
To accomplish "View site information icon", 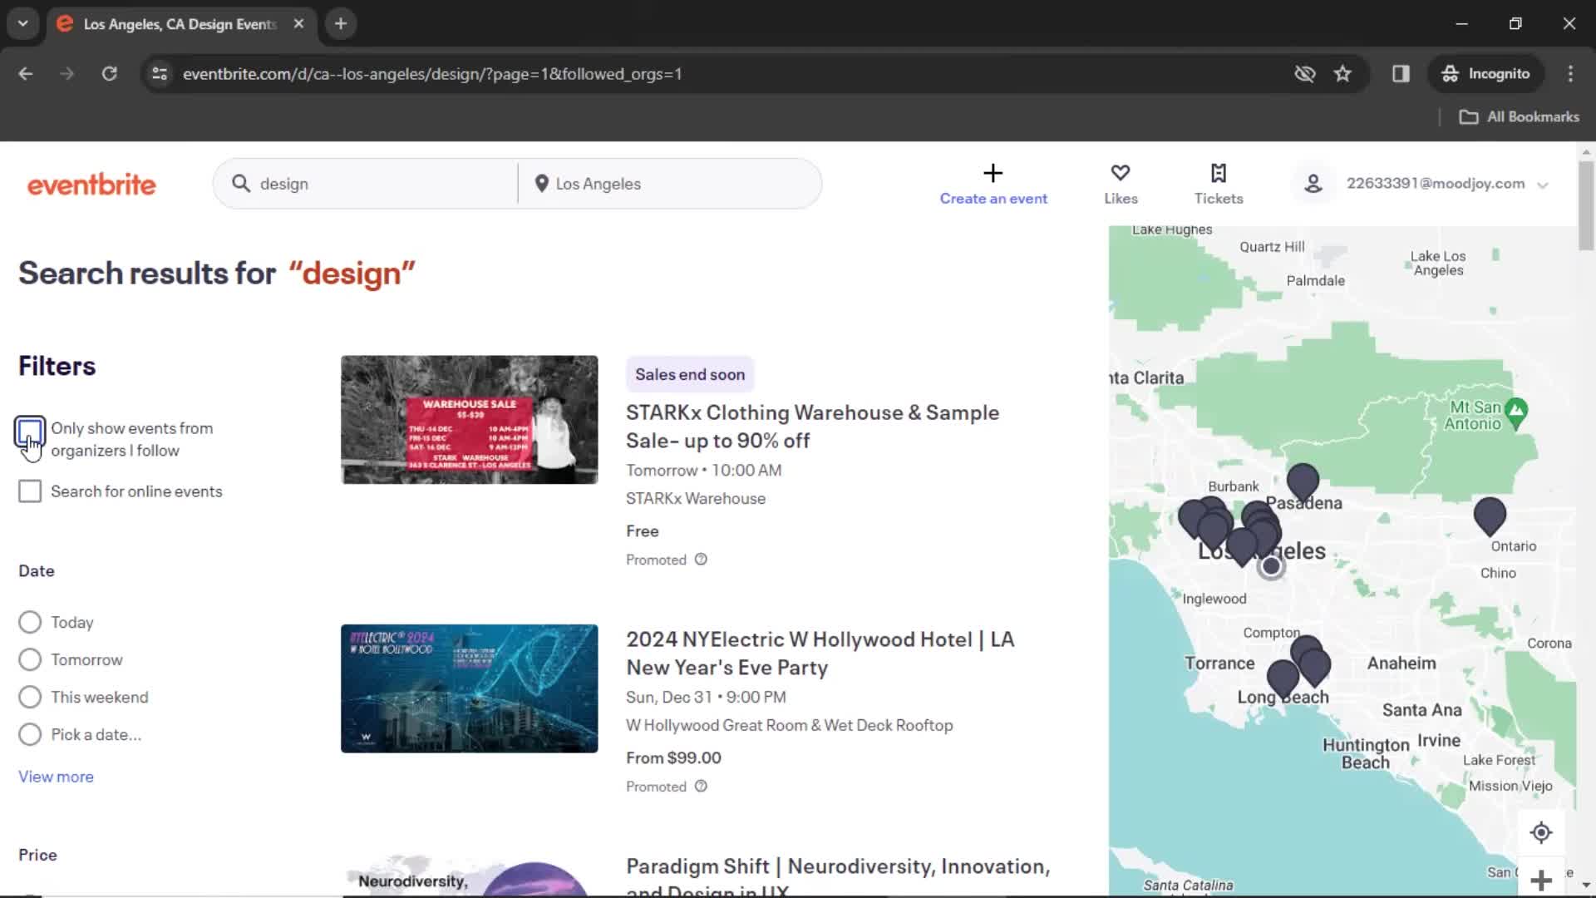I will [x=160, y=74].
